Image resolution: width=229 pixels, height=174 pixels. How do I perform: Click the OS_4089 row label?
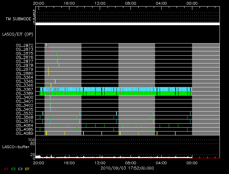click(x=25, y=133)
